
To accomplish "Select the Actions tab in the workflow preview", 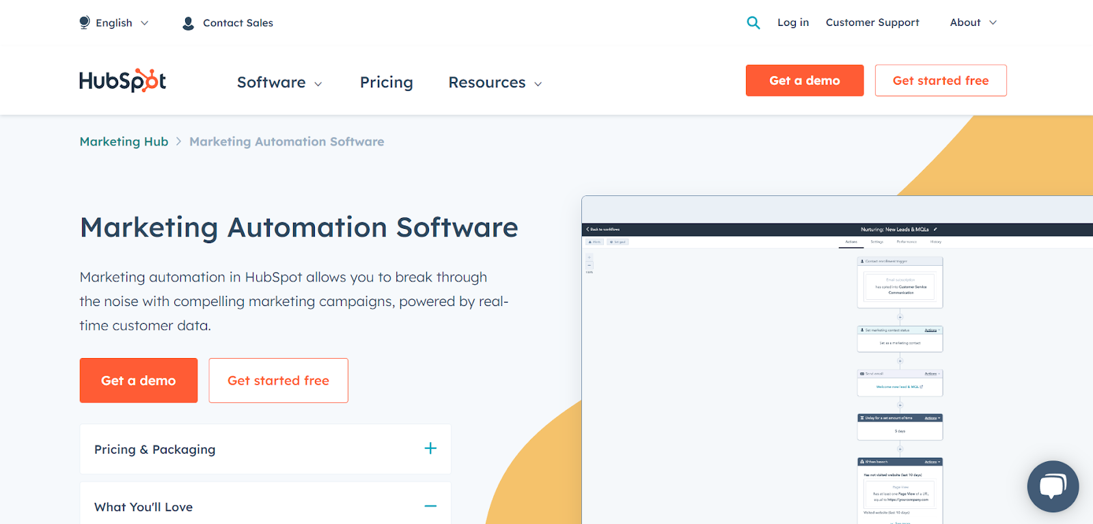I will [x=851, y=242].
